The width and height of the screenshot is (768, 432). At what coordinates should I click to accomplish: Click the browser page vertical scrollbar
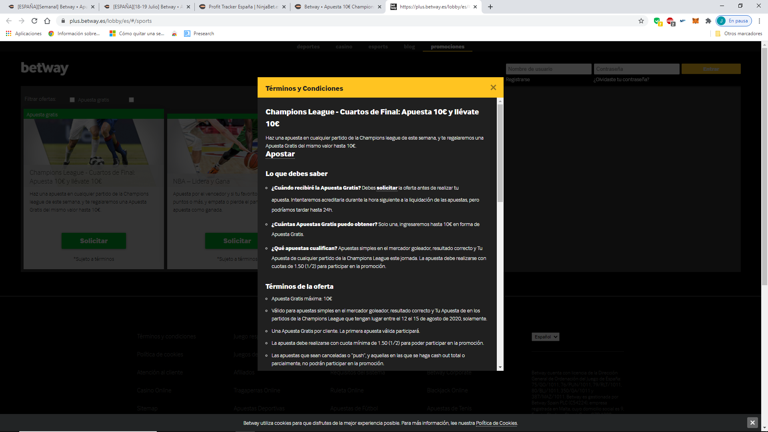[764, 166]
